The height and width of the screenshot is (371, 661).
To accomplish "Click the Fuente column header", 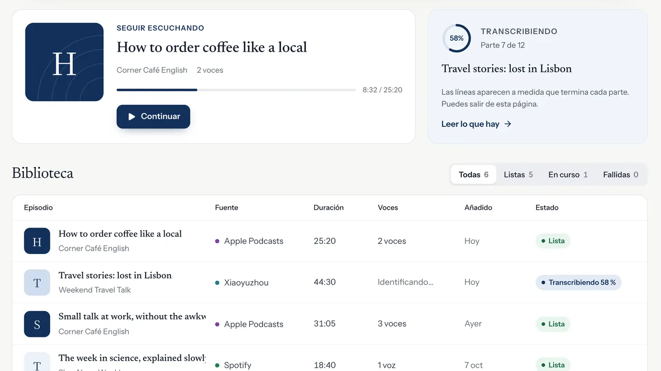I will (x=227, y=208).
